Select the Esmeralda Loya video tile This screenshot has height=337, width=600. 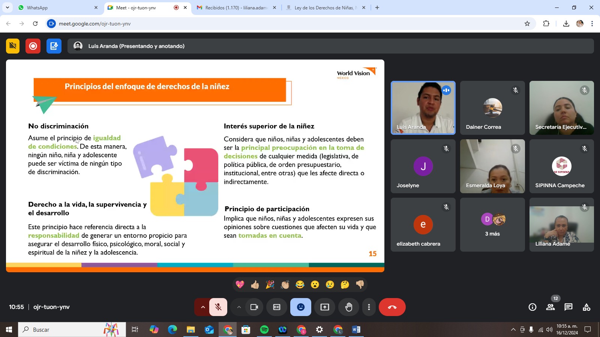(492, 166)
